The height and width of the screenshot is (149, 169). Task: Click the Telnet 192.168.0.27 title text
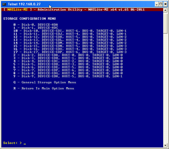click(x=24, y=4)
